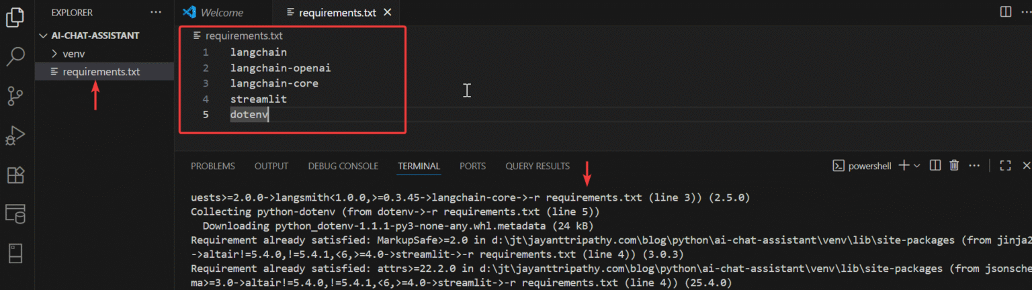Open the DEBUG CONSOLE panel tab

pyautogui.click(x=343, y=166)
